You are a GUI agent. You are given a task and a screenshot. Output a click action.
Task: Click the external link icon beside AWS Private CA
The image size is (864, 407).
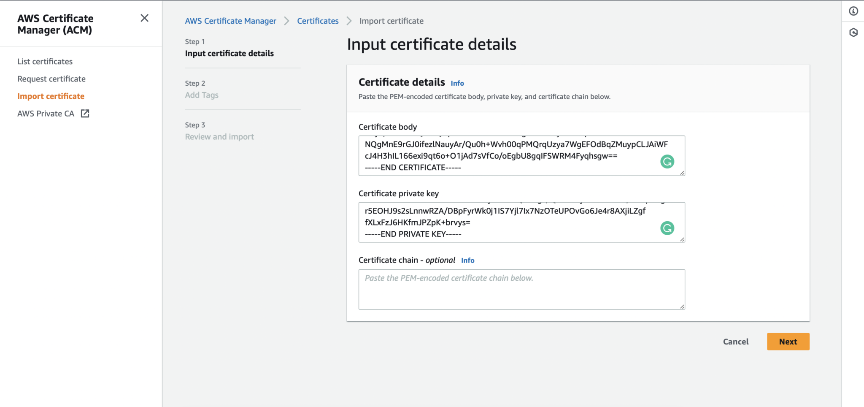(85, 113)
